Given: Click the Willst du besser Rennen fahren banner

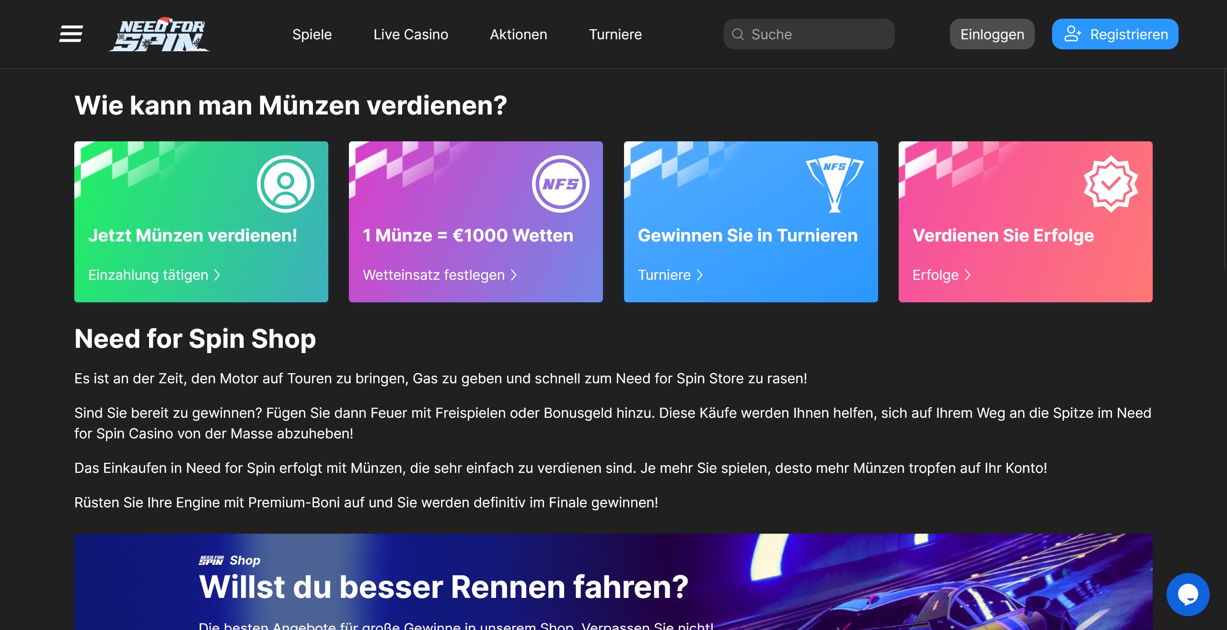Looking at the screenshot, I should click(613, 582).
